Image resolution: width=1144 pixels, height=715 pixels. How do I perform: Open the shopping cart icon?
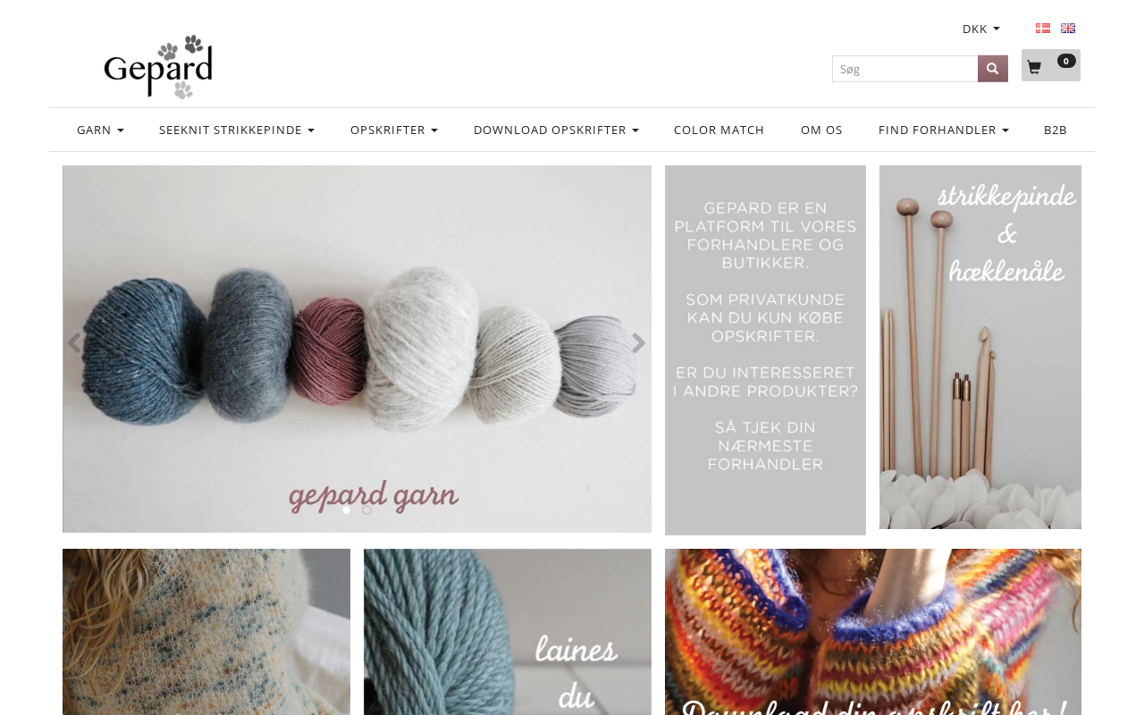[x=1050, y=65]
